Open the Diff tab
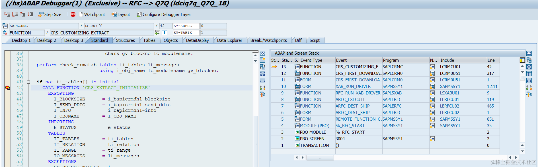This screenshot has width=538, height=167. pyautogui.click(x=298, y=40)
